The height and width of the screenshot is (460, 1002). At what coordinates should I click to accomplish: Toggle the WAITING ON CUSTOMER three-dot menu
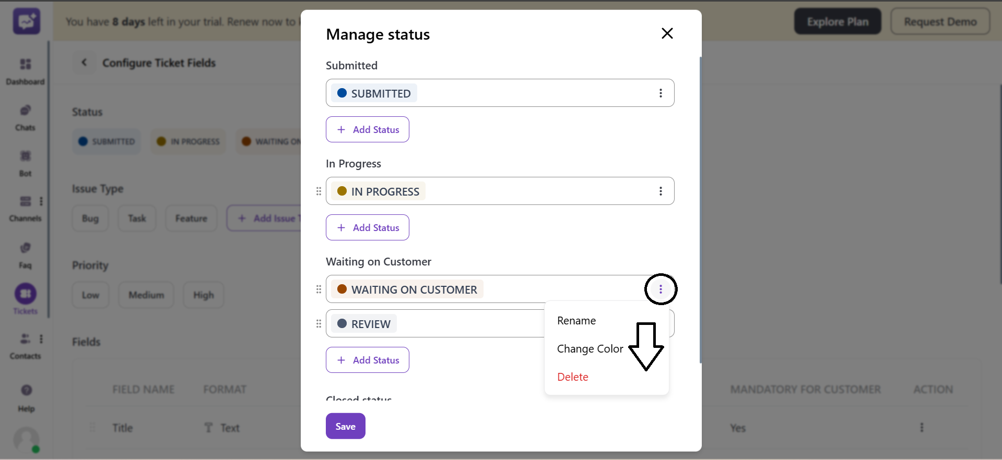pyautogui.click(x=661, y=289)
